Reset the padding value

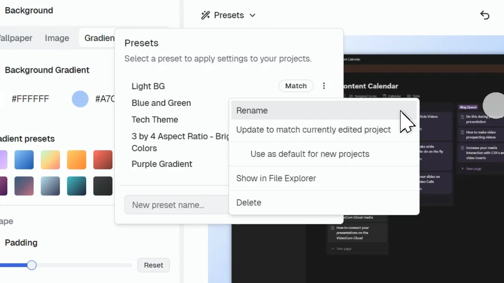click(x=153, y=265)
